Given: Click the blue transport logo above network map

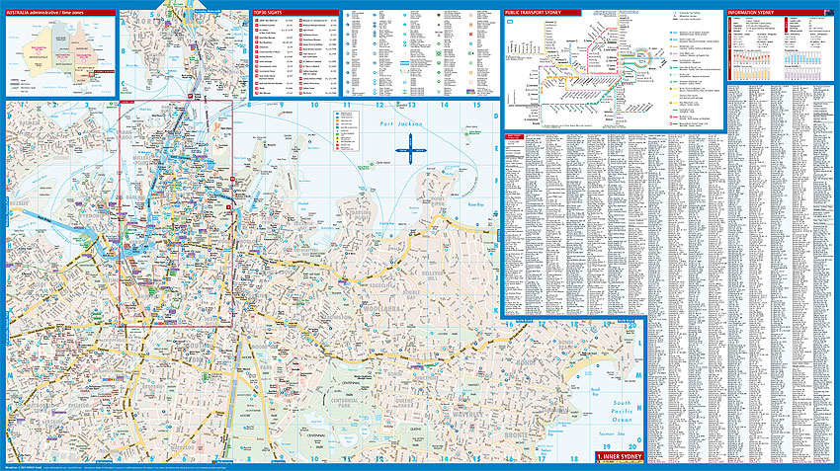Looking at the screenshot, I should pos(511,21).
